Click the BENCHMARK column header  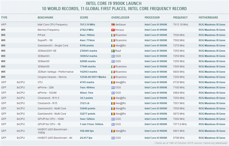point(45,17)
